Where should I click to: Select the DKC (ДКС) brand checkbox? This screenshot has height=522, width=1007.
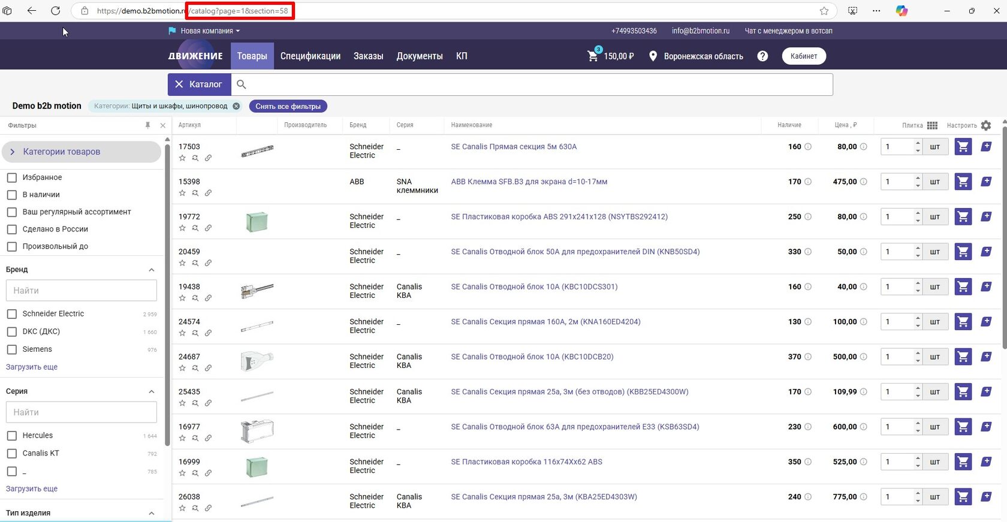point(11,332)
